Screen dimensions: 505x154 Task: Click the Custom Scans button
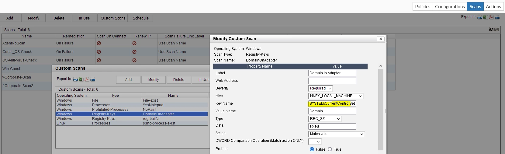click(x=113, y=18)
